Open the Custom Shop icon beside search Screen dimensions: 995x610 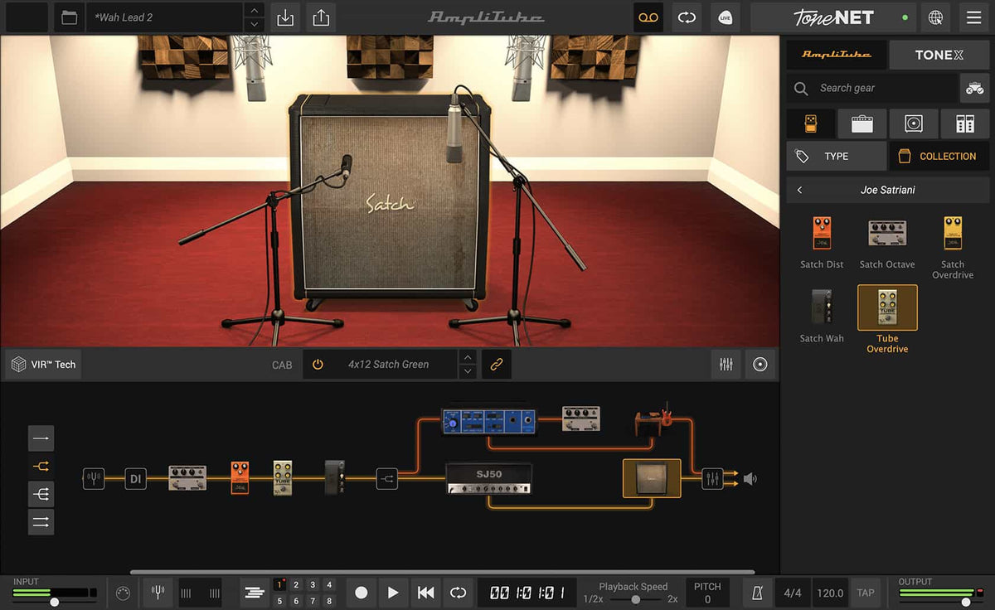click(x=974, y=88)
